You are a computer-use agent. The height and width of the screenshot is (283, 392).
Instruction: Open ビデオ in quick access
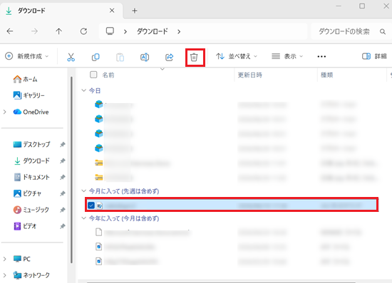pos(25,226)
